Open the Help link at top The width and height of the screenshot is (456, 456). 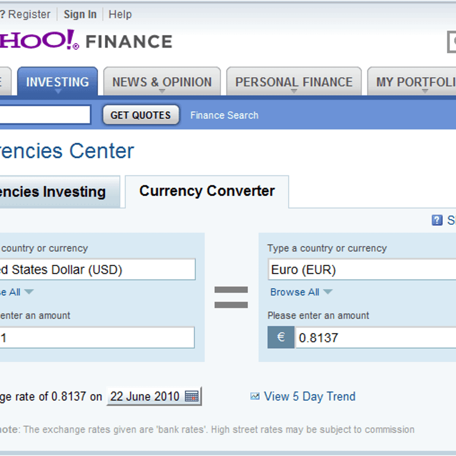(x=120, y=14)
